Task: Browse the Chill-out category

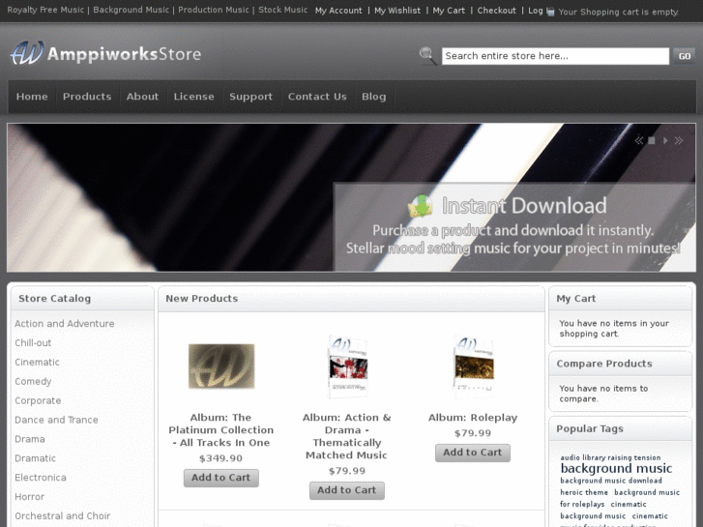Action: [x=33, y=342]
